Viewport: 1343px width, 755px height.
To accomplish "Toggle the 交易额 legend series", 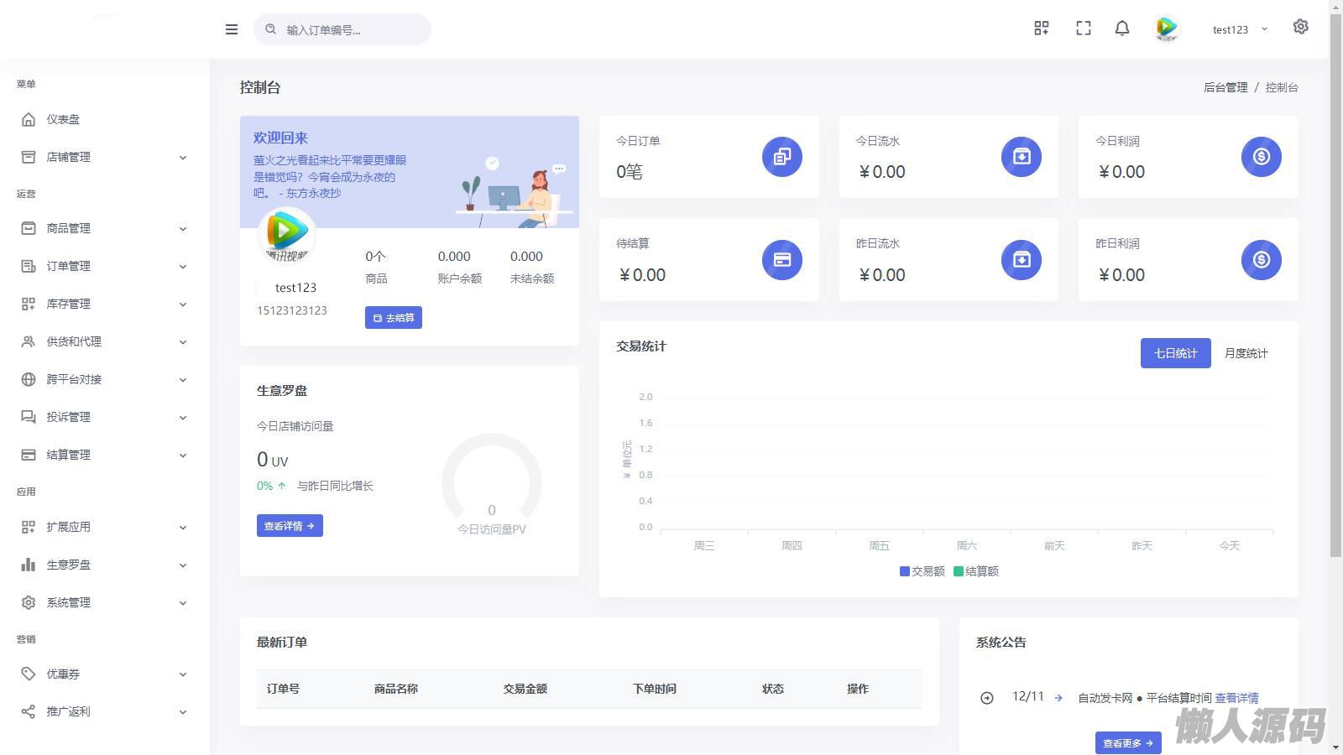I will (922, 571).
